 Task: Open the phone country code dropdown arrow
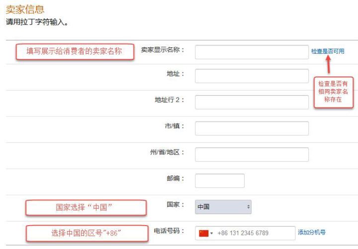coord(212,234)
